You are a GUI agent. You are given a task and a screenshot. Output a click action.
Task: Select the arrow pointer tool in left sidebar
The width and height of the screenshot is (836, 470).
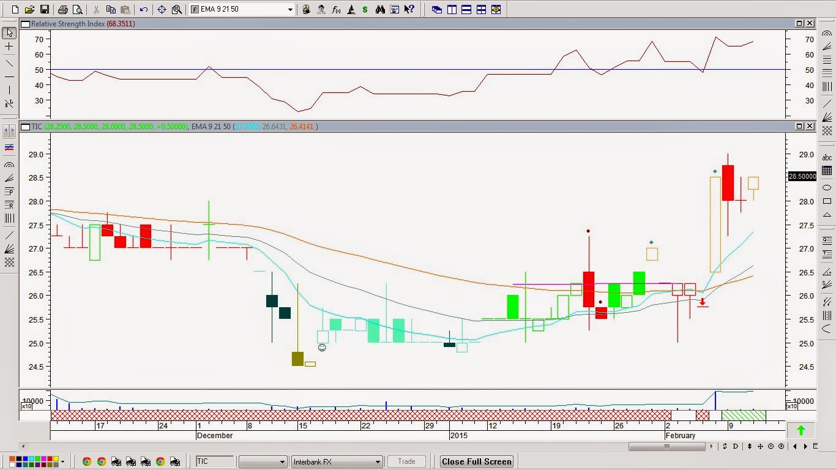point(9,33)
